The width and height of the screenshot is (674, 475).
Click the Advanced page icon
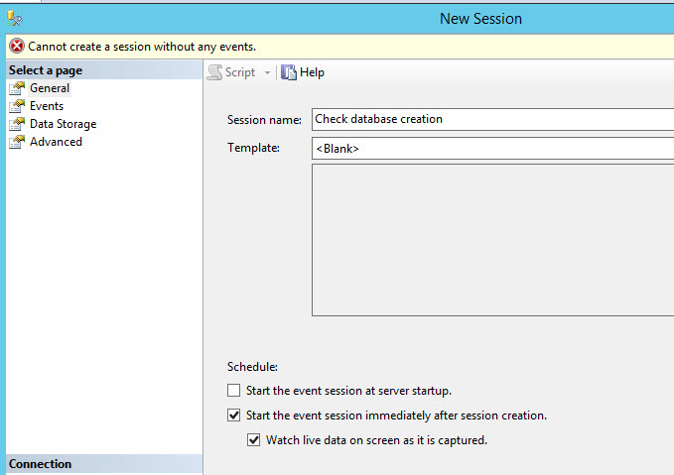click(x=16, y=142)
